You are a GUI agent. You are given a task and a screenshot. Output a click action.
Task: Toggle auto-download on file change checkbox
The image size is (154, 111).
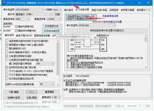5,107
